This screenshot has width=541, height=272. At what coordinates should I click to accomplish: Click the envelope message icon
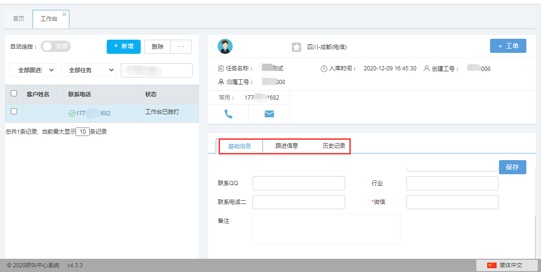269,114
